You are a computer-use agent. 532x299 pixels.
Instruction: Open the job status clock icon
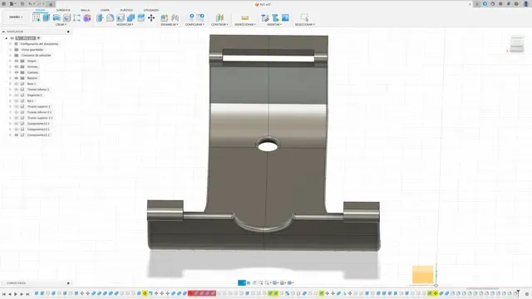click(x=493, y=4)
